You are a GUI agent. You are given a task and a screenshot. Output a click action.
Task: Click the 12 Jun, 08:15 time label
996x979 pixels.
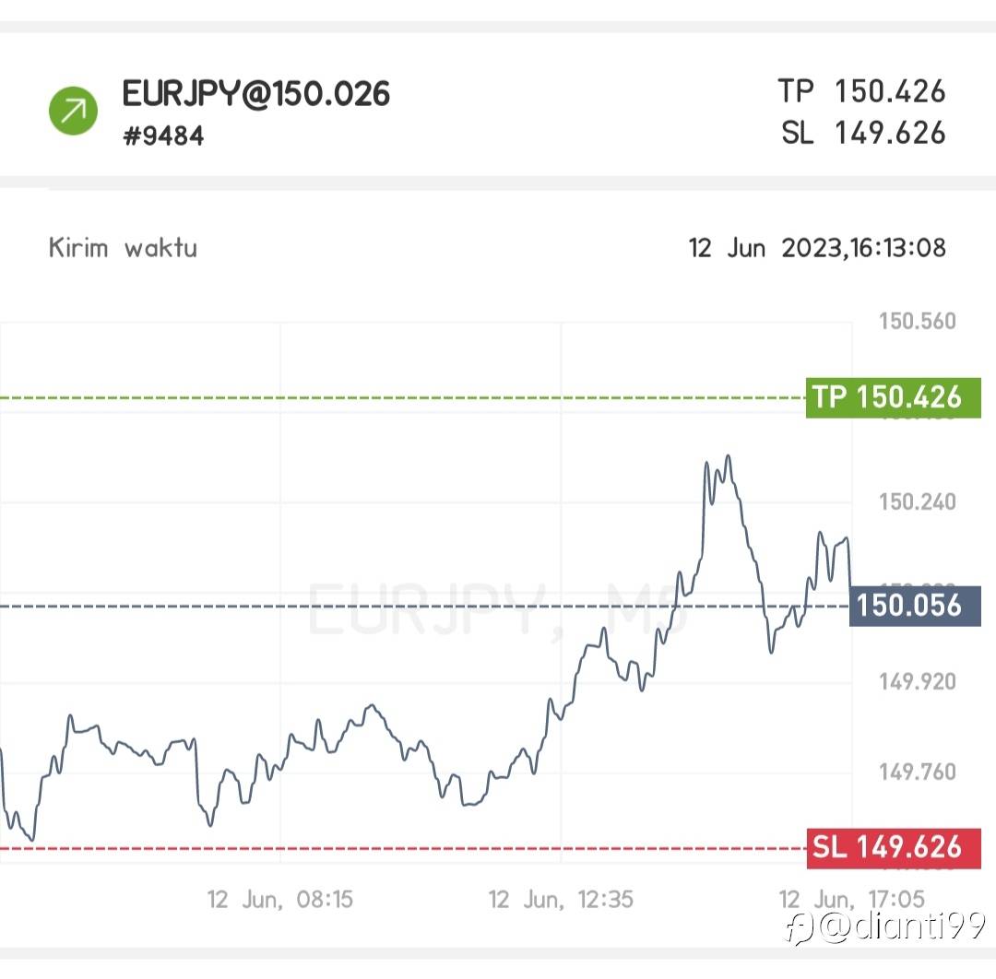click(279, 899)
